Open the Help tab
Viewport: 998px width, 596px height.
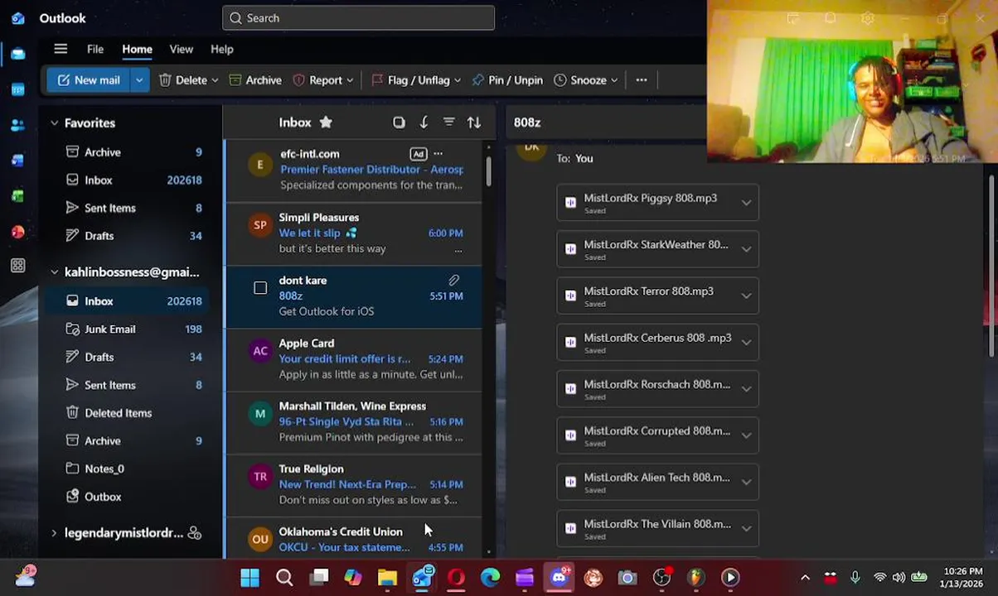pos(222,49)
